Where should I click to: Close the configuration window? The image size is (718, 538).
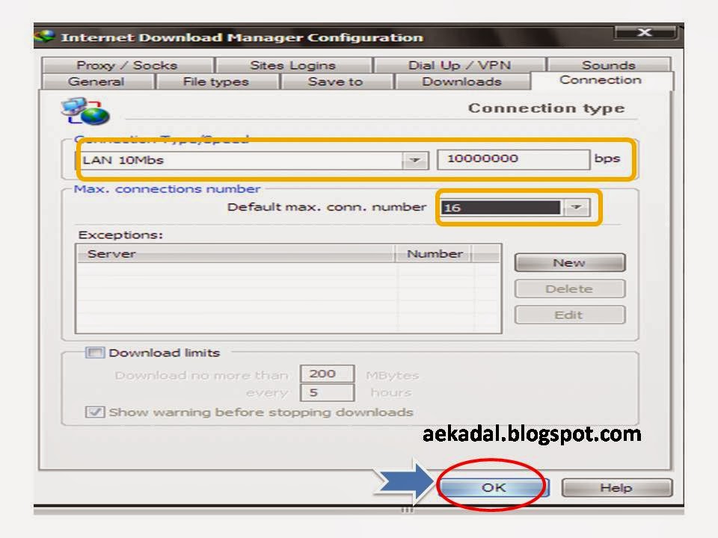pos(645,32)
